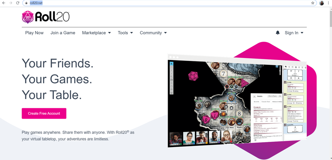Screen dimensions: 332x160
Task: Open Join a Game
Action: pyautogui.click(x=63, y=33)
